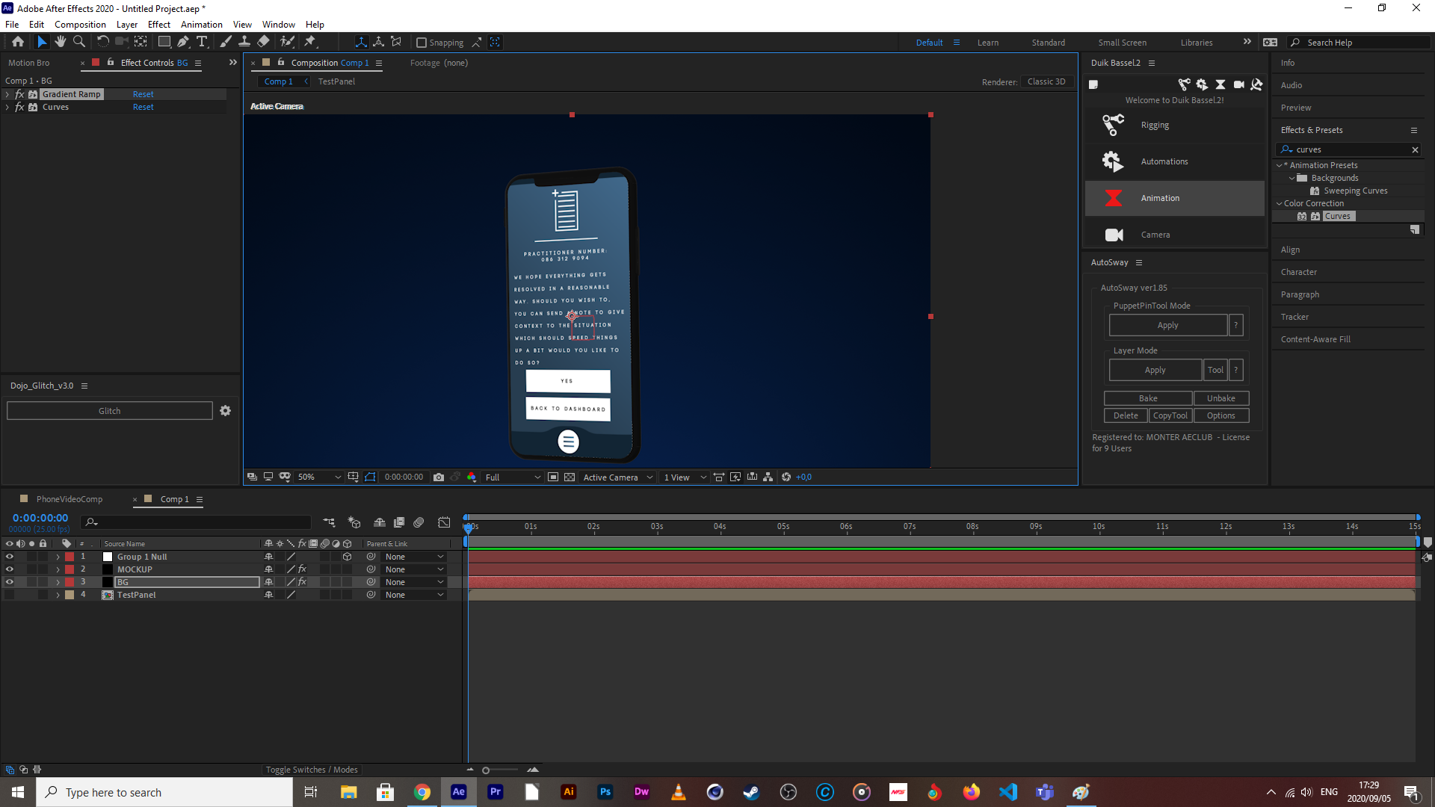Show the TestPanel layer visibility
The width and height of the screenshot is (1435, 807).
(x=10, y=595)
